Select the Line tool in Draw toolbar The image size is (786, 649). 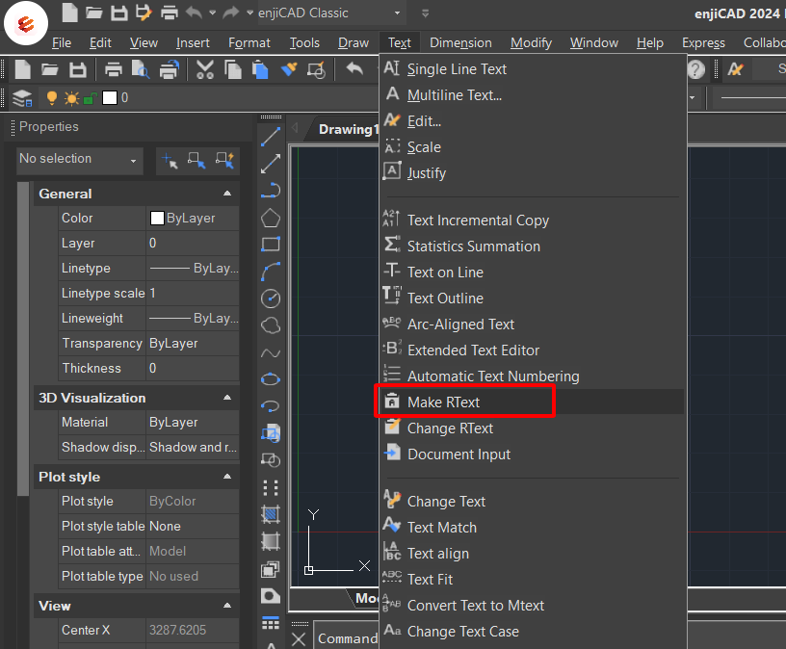tap(271, 137)
